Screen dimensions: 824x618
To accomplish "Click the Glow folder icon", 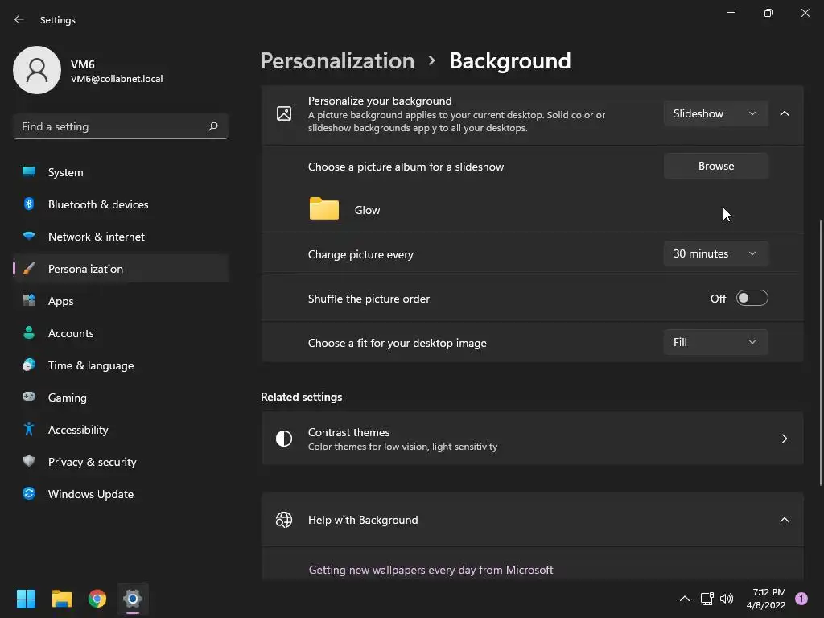I will pyautogui.click(x=324, y=209).
